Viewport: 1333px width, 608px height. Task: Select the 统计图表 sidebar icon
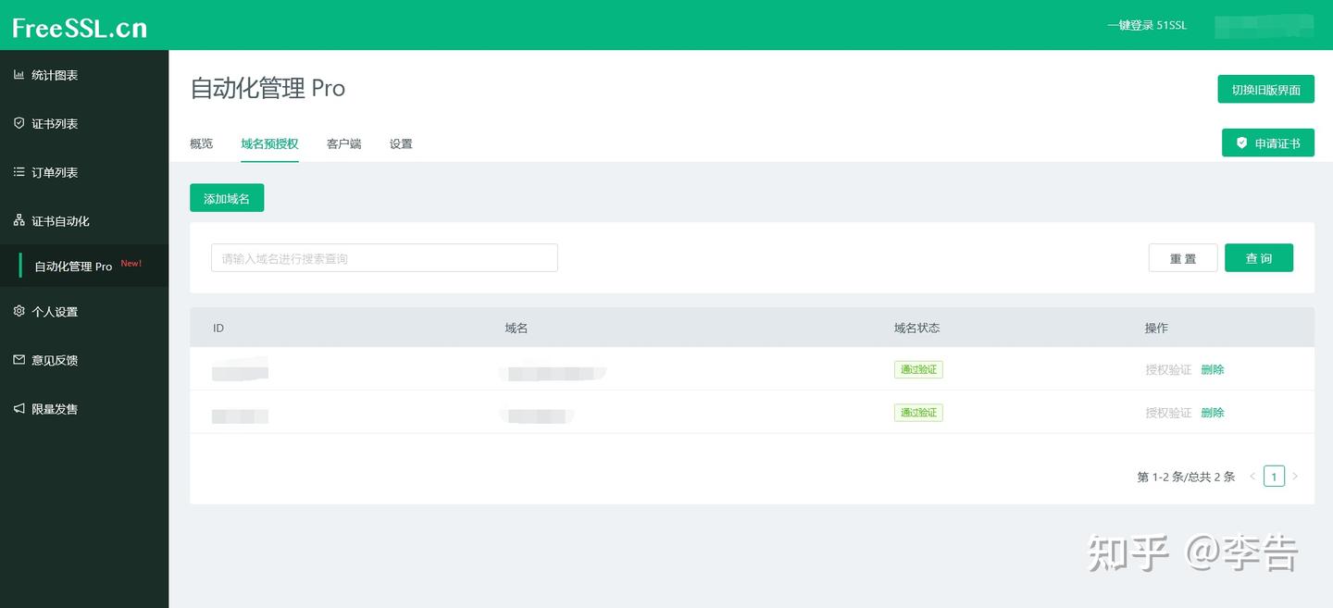click(19, 74)
